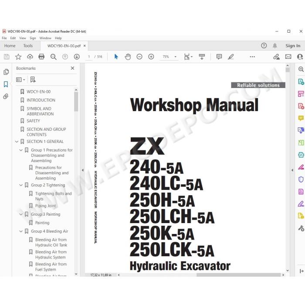Open the View menu
This screenshot has width=305, height=305.
click(x=23, y=38)
